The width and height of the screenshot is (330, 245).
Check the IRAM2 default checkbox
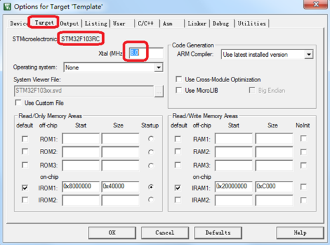click(x=177, y=200)
